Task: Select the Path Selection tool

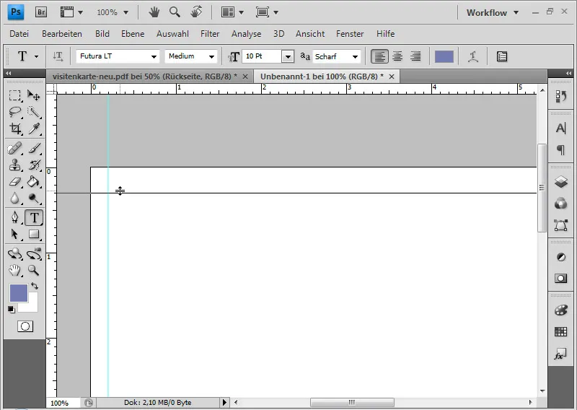Action: [14, 234]
